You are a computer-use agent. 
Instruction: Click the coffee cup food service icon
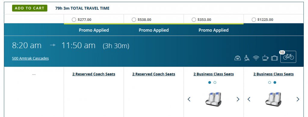click(265, 58)
